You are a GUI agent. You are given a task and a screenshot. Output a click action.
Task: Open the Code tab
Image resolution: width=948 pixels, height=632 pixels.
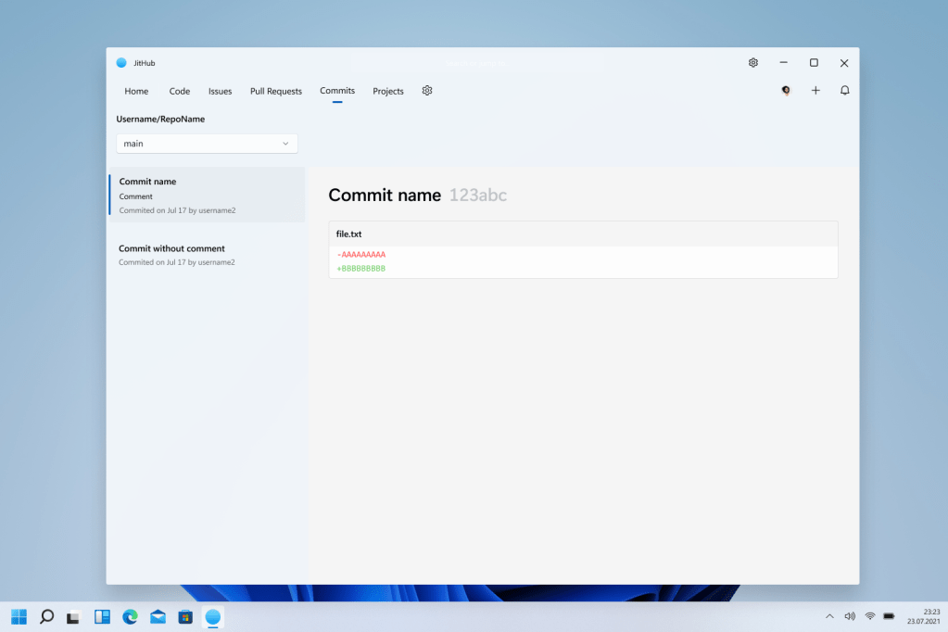pyautogui.click(x=180, y=92)
